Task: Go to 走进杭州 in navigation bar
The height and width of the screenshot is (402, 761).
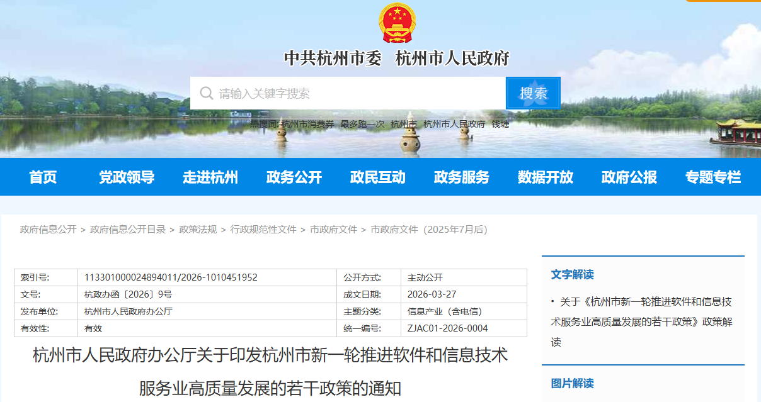Action: pos(210,177)
